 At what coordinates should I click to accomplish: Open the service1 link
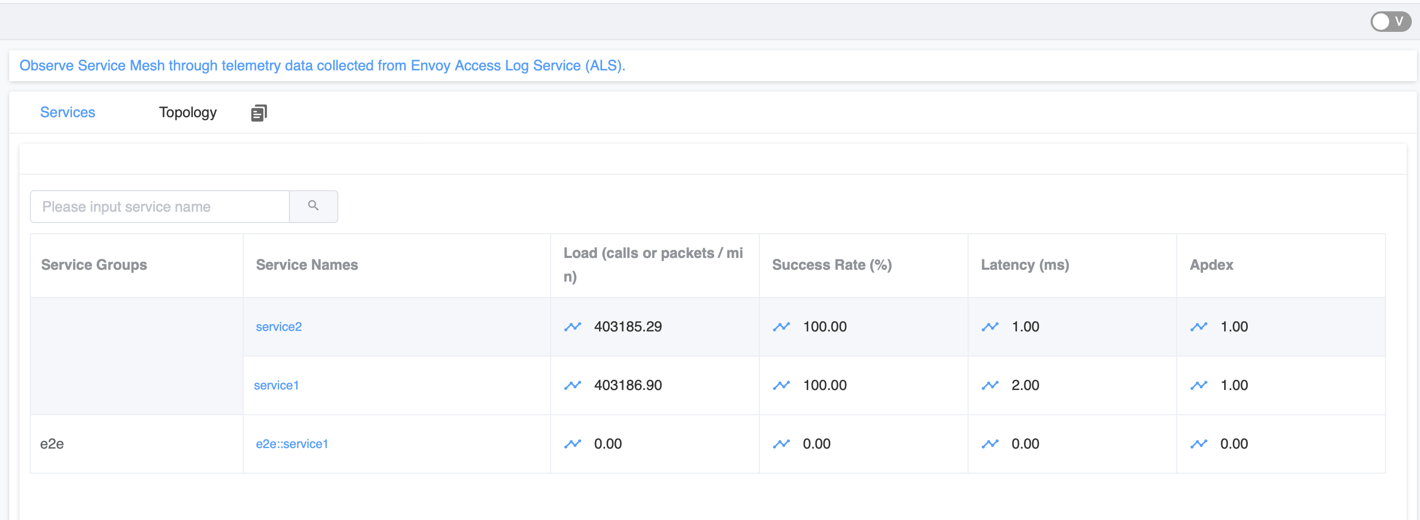click(276, 385)
